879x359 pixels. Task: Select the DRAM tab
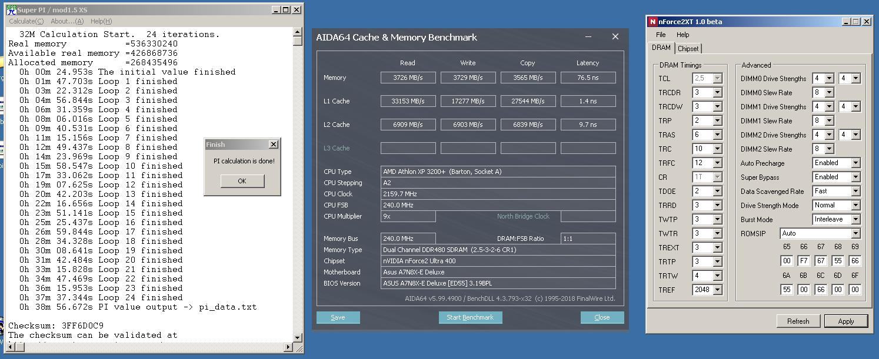(661, 48)
